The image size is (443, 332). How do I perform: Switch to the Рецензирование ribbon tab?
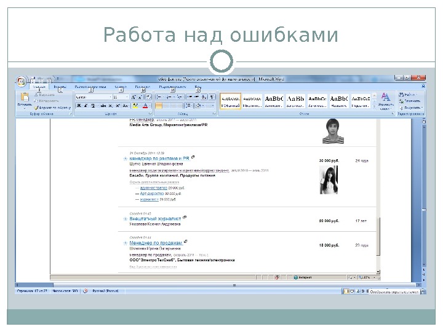(172, 87)
